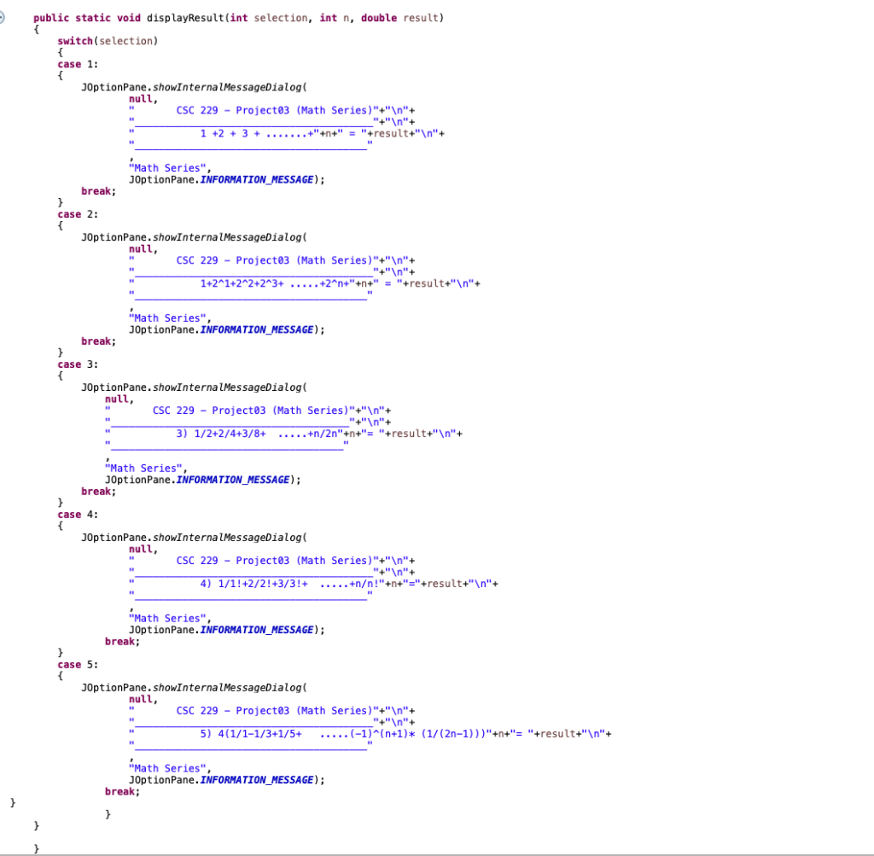874x856 pixels.
Task: Click the 'case 5:' label
Action: [x=78, y=665]
